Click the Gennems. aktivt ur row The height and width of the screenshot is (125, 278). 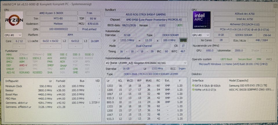(52, 103)
